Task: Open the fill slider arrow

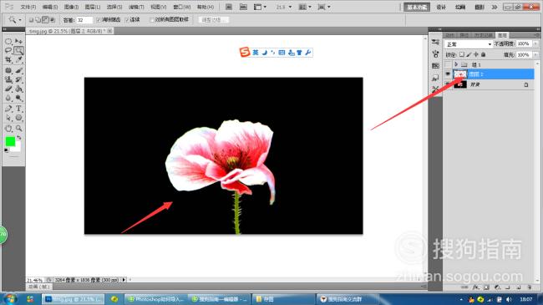Action: pyautogui.click(x=535, y=55)
